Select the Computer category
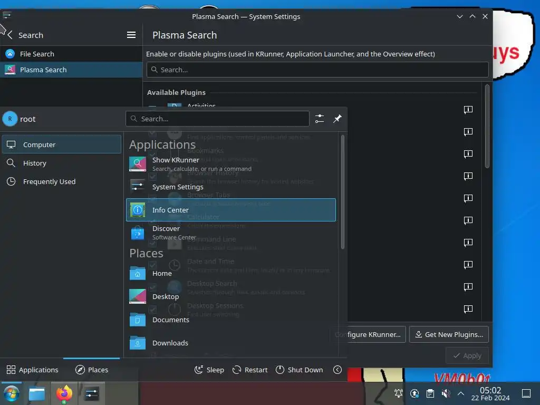Viewport: 540px width, 405px height. click(62, 144)
